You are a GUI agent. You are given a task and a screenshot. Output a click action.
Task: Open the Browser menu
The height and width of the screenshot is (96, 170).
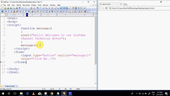click(45, 5)
